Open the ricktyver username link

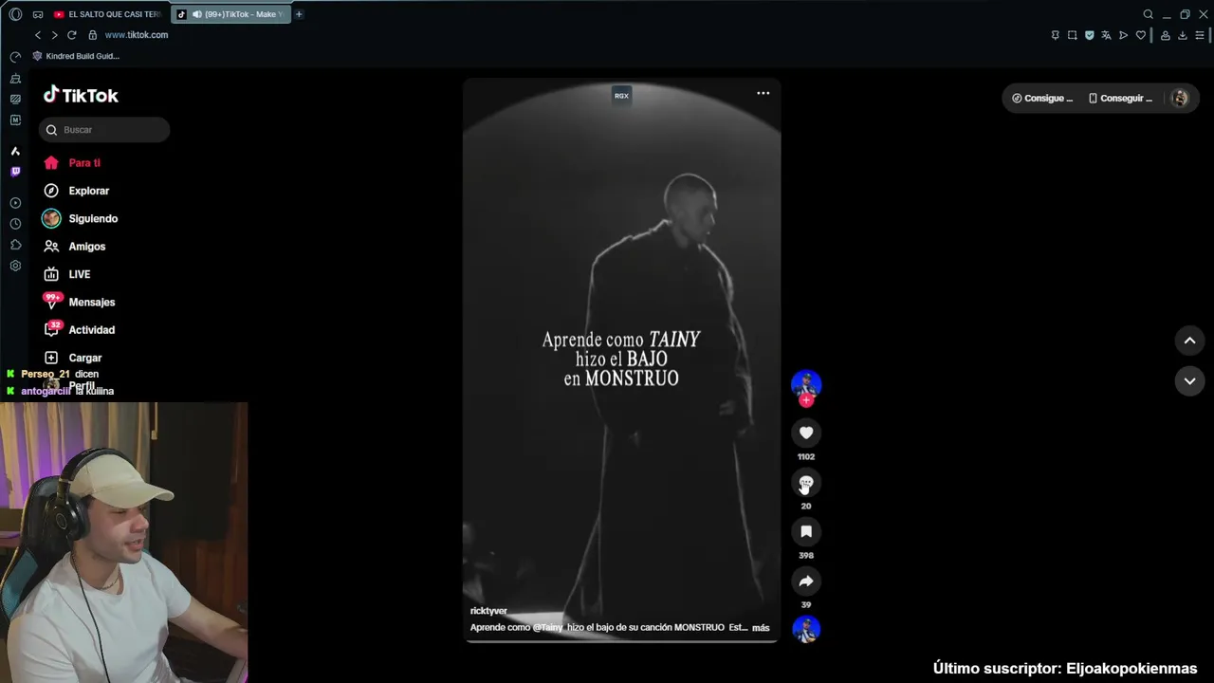[488, 611]
